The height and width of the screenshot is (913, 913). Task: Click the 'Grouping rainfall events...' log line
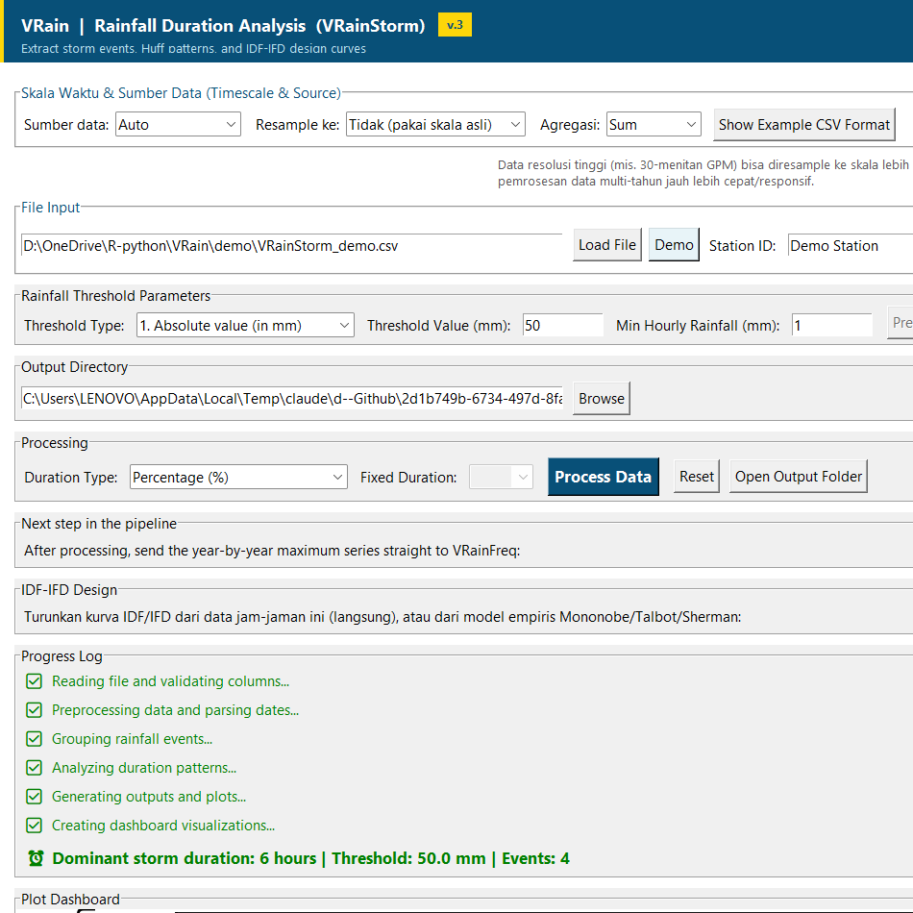coord(133,739)
